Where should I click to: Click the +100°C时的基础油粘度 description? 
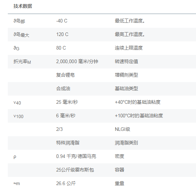click(139, 116)
